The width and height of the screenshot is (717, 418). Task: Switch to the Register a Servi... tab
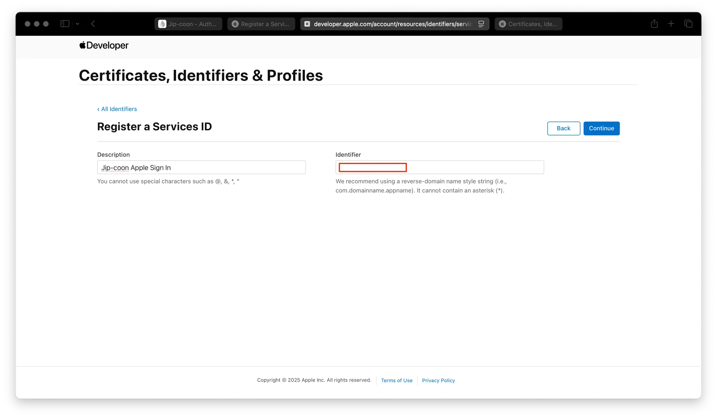click(261, 24)
